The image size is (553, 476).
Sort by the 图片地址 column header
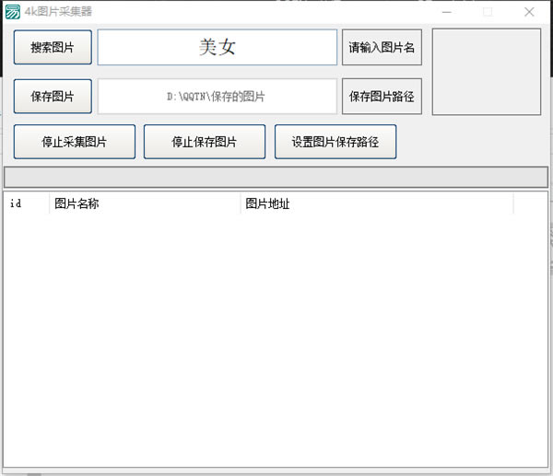pos(376,204)
